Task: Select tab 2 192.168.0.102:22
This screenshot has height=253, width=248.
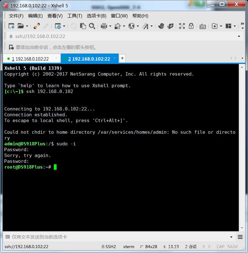Action: tap(89, 59)
